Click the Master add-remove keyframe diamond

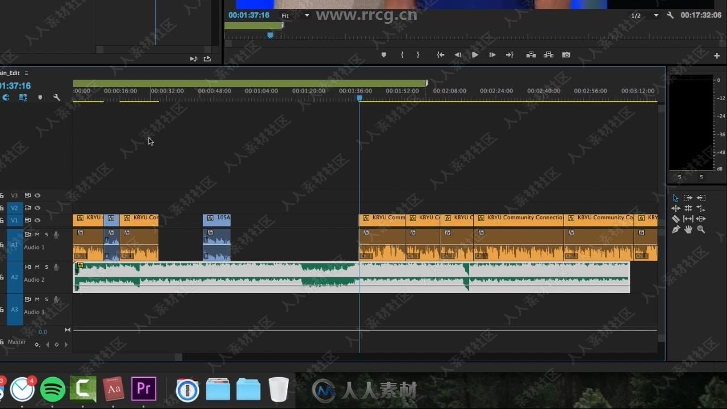click(56, 344)
